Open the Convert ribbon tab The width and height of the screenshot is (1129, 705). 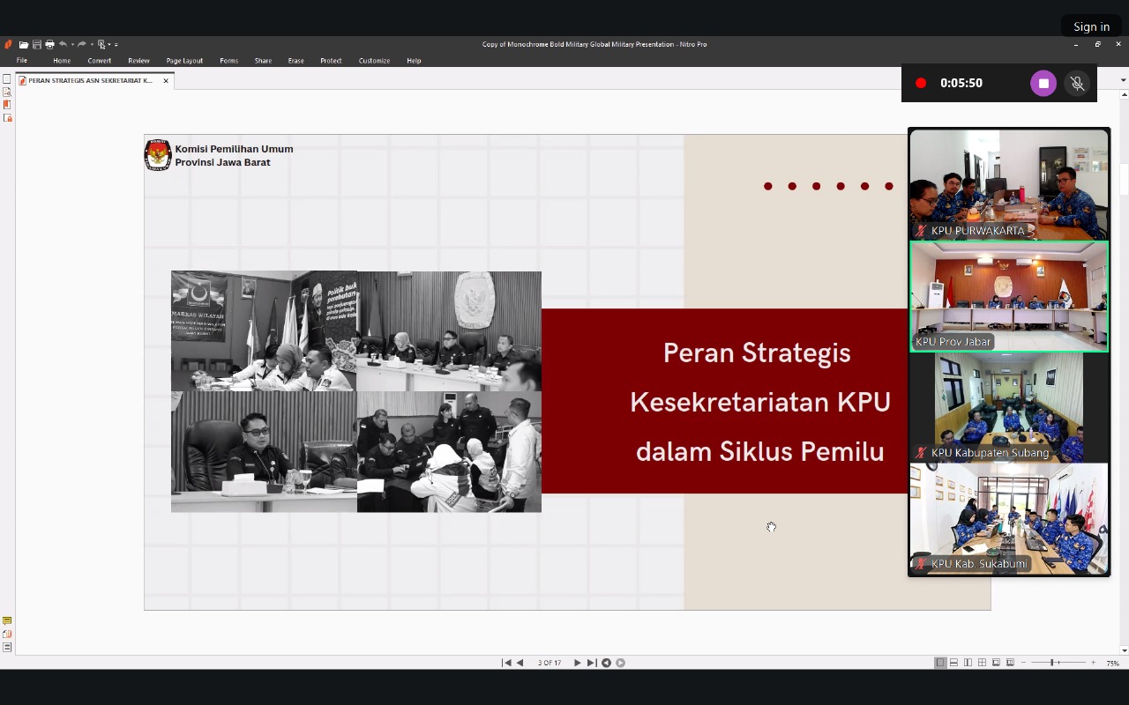pos(99,61)
